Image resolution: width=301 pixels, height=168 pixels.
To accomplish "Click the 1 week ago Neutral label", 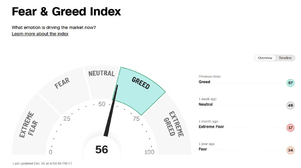I will click(205, 104).
